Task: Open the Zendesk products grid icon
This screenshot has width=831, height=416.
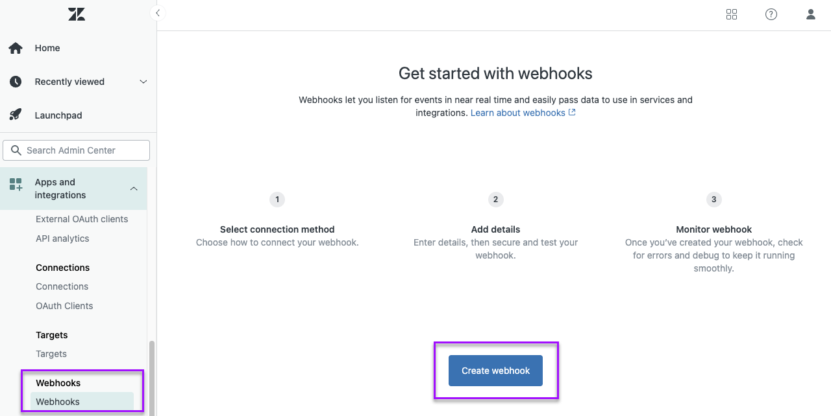Action: pyautogui.click(x=732, y=14)
